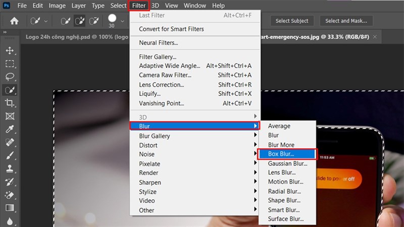Select the Spot Healing Brush tool
The height and width of the screenshot is (227, 404).
[x=10, y=142]
